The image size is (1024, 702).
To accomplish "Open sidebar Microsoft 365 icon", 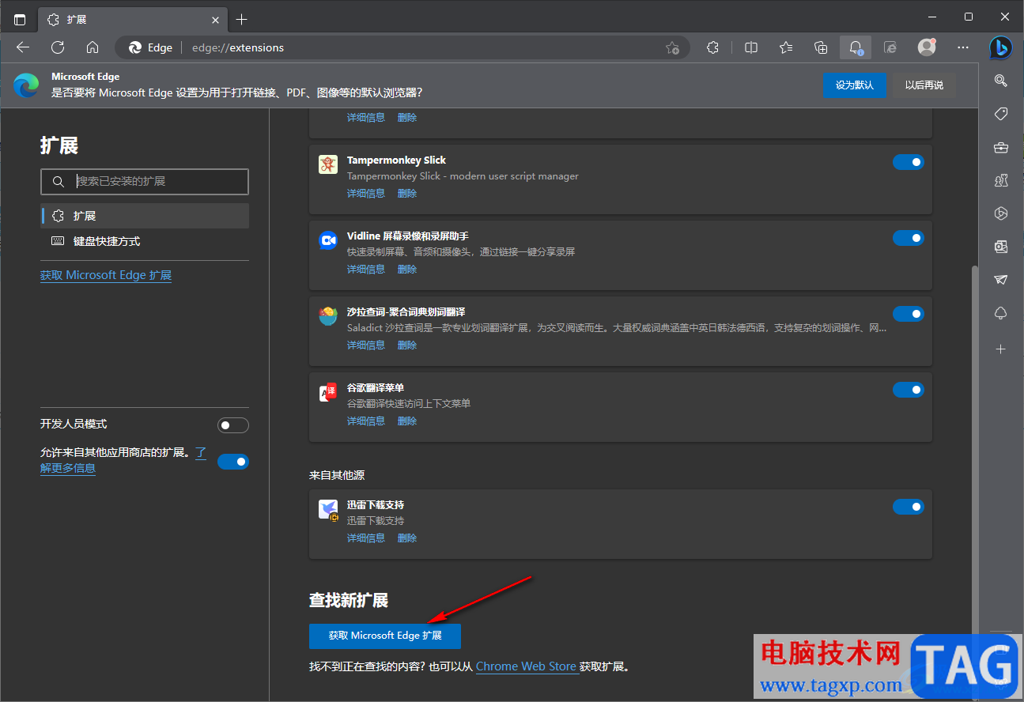I will pyautogui.click(x=1001, y=213).
